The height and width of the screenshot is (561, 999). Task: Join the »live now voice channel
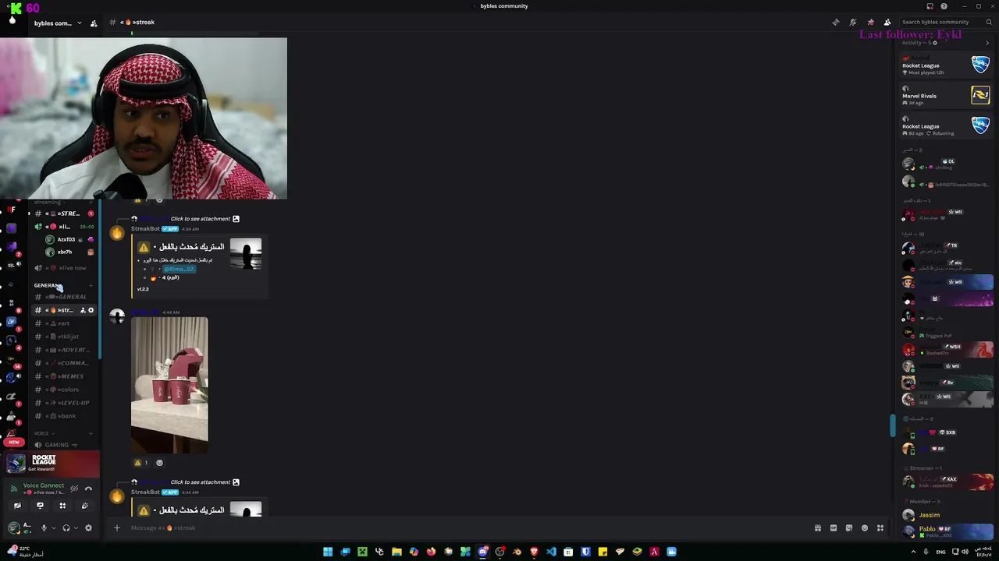pyautogui.click(x=64, y=268)
